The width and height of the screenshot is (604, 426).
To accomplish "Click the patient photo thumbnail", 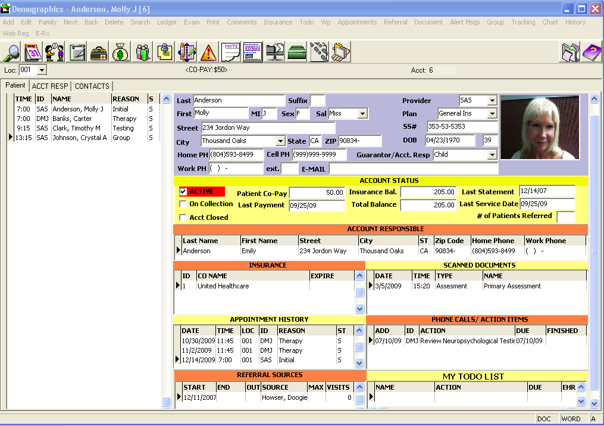I will [x=540, y=128].
